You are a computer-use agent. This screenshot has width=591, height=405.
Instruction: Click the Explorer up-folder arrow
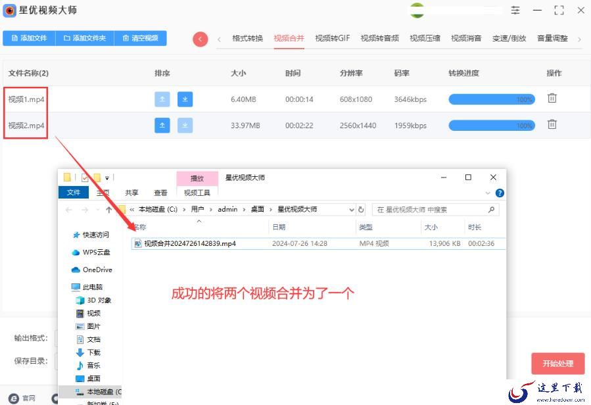[109, 210]
